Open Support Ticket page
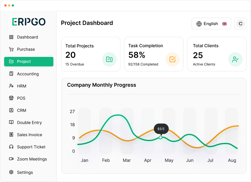Screen dimensions: 251x182 29,147
